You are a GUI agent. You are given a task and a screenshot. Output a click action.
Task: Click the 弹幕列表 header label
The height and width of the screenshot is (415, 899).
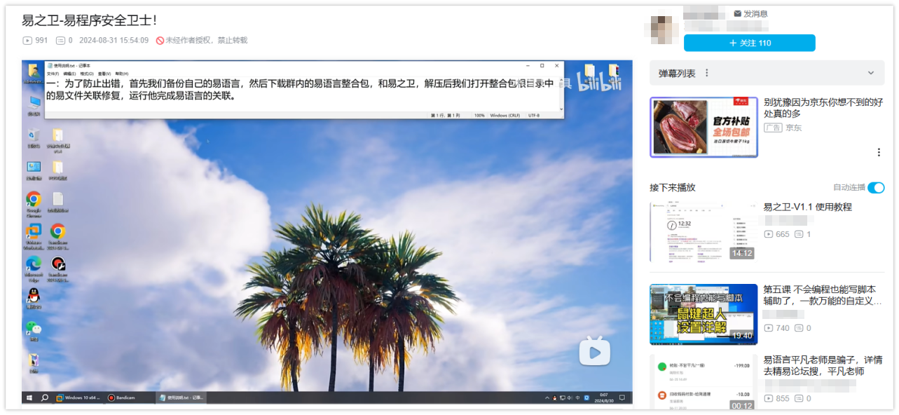(677, 73)
